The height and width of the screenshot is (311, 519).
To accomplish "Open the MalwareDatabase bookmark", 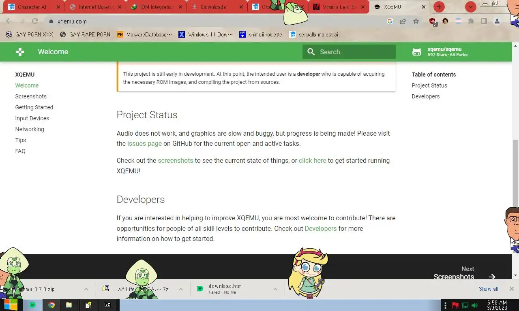I will pyautogui.click(x=144, y=34).
